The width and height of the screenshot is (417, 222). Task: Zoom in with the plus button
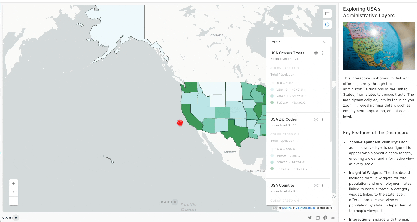(14, 184)
